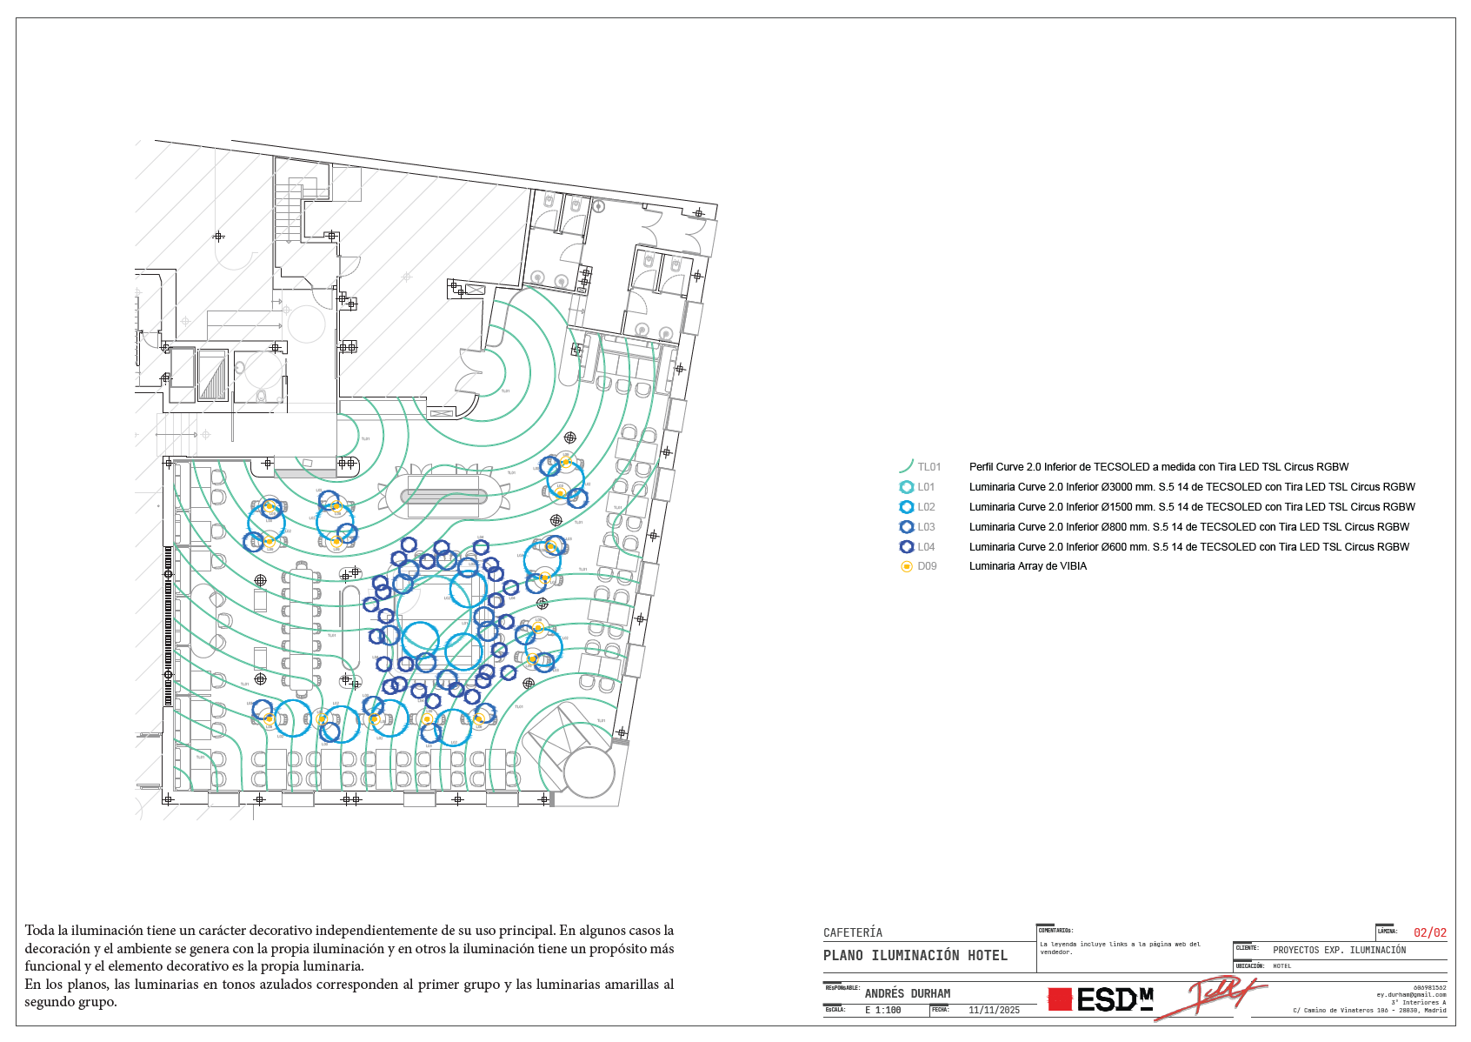Viewport: 1471px width, 1042px height.
Task: Select the CAFETERÍA title text
Action: click(x=853, y=932)
